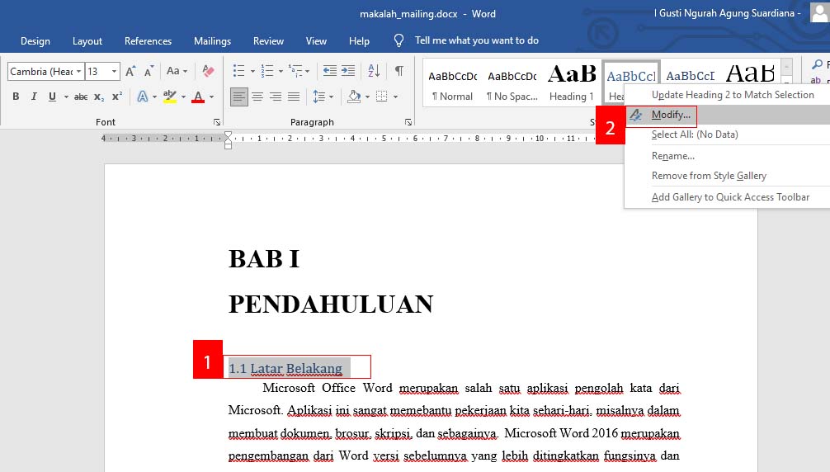Click Increase Indent icon
This screenshot has width=830, height=472.
(x=348, y=70)
